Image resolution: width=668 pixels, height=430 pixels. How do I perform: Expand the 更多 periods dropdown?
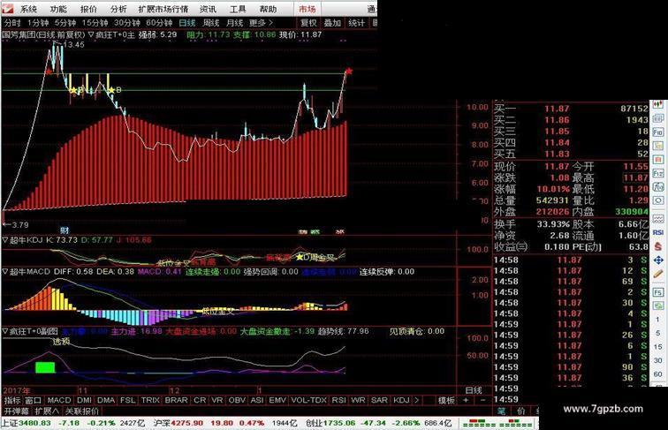[x=261, y=23]
